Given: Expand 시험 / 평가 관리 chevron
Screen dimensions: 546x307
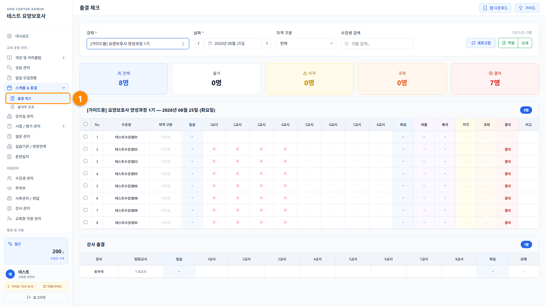Looking at the screenshot, I should point(64,126).
